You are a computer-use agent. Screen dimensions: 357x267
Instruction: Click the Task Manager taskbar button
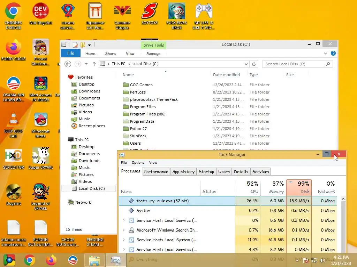(x=116, y=260)
